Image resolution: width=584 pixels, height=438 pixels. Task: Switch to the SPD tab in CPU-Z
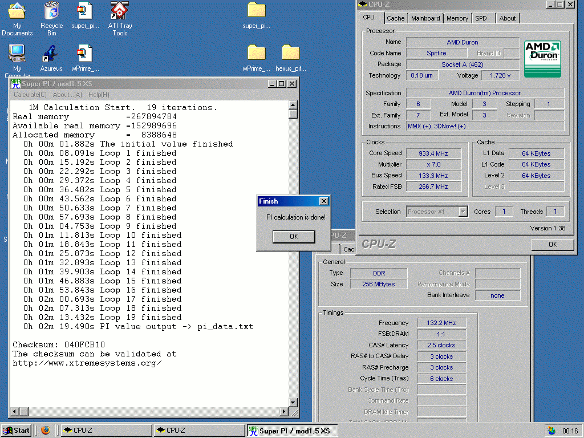481,18
